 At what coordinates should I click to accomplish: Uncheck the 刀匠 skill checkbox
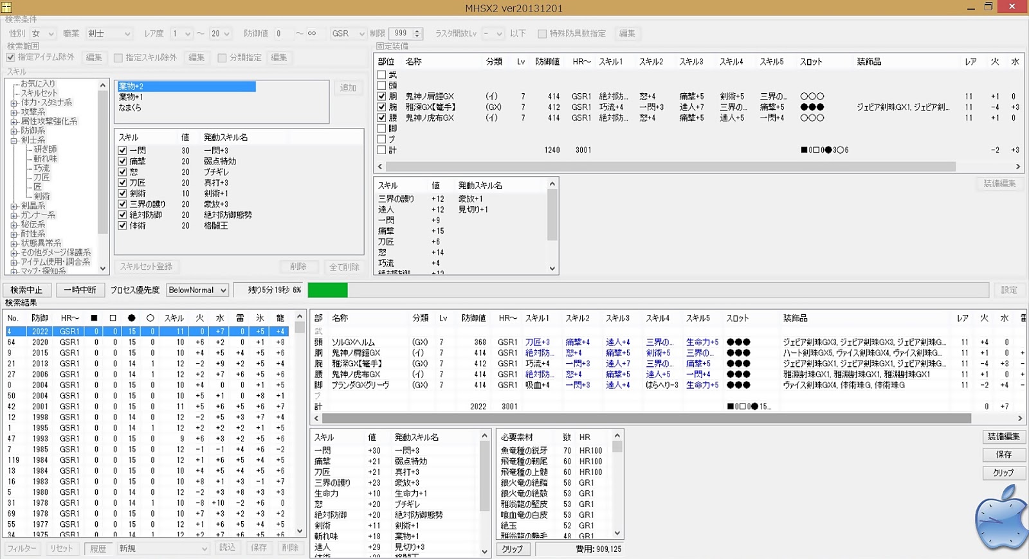tap(123, 182)
